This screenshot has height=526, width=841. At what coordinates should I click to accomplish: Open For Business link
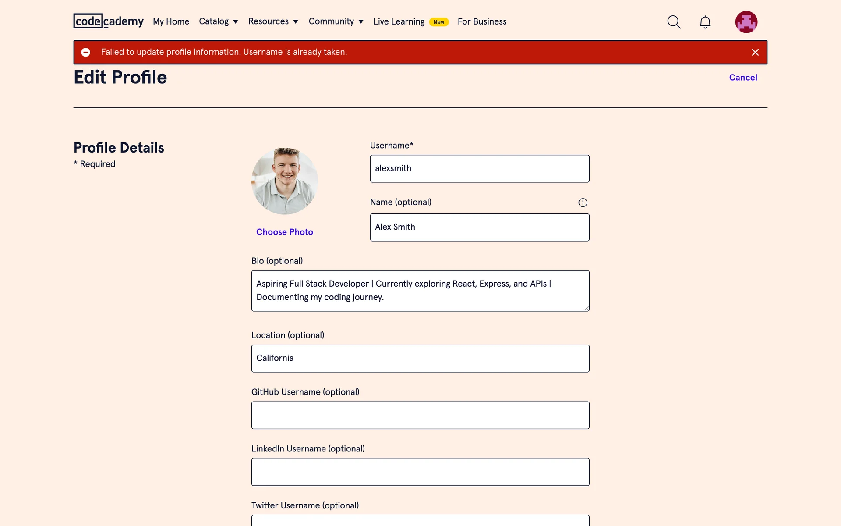point(482,21)
